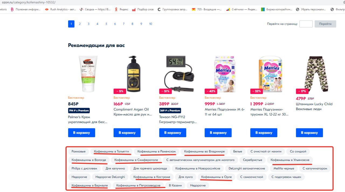Open the Подбор слов bookmark
The height and width of the screenshot is (192, 345).
[x=143, y=9]
